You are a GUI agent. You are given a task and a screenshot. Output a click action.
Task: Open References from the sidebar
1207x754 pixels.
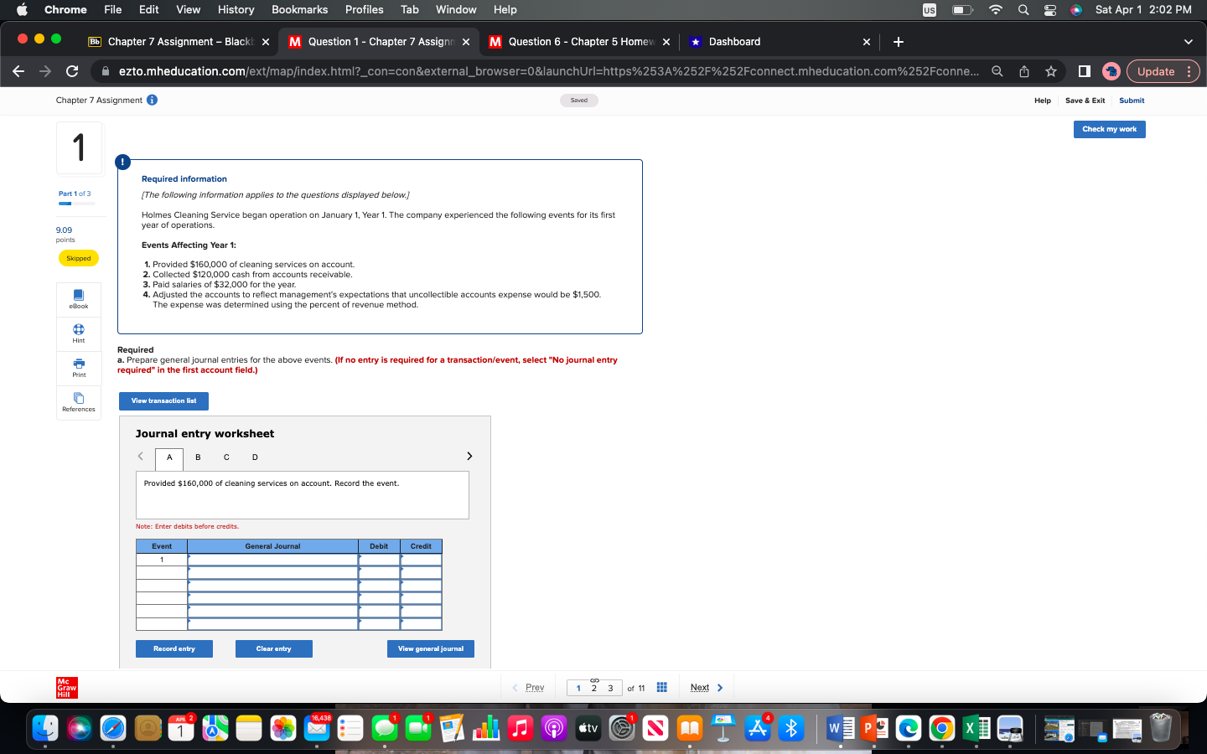click(x=78, y=403)
